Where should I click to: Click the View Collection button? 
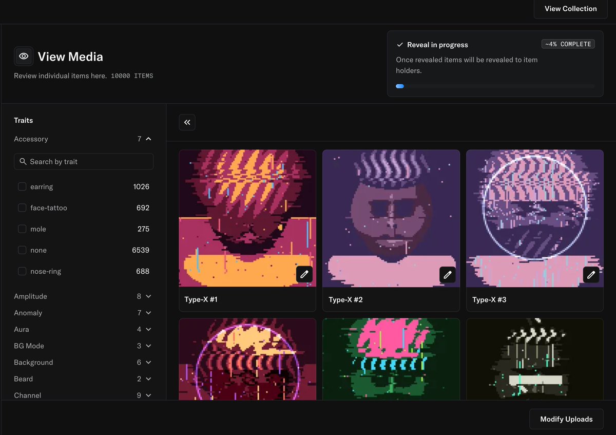pos(570,9)
